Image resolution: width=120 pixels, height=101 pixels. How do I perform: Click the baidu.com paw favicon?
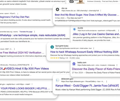[74, 64]
